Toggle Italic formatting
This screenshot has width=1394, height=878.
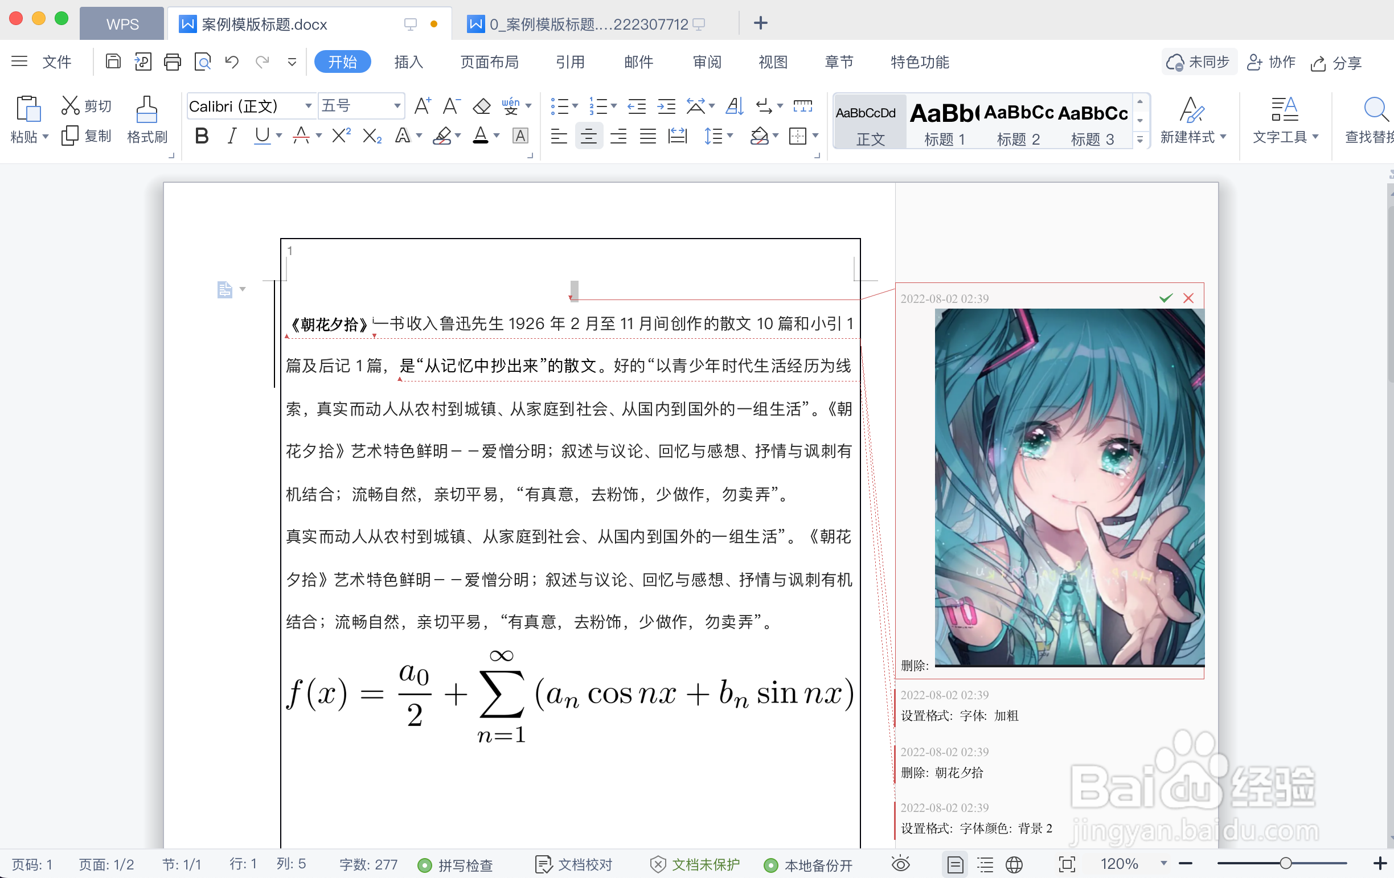point(232,136)
